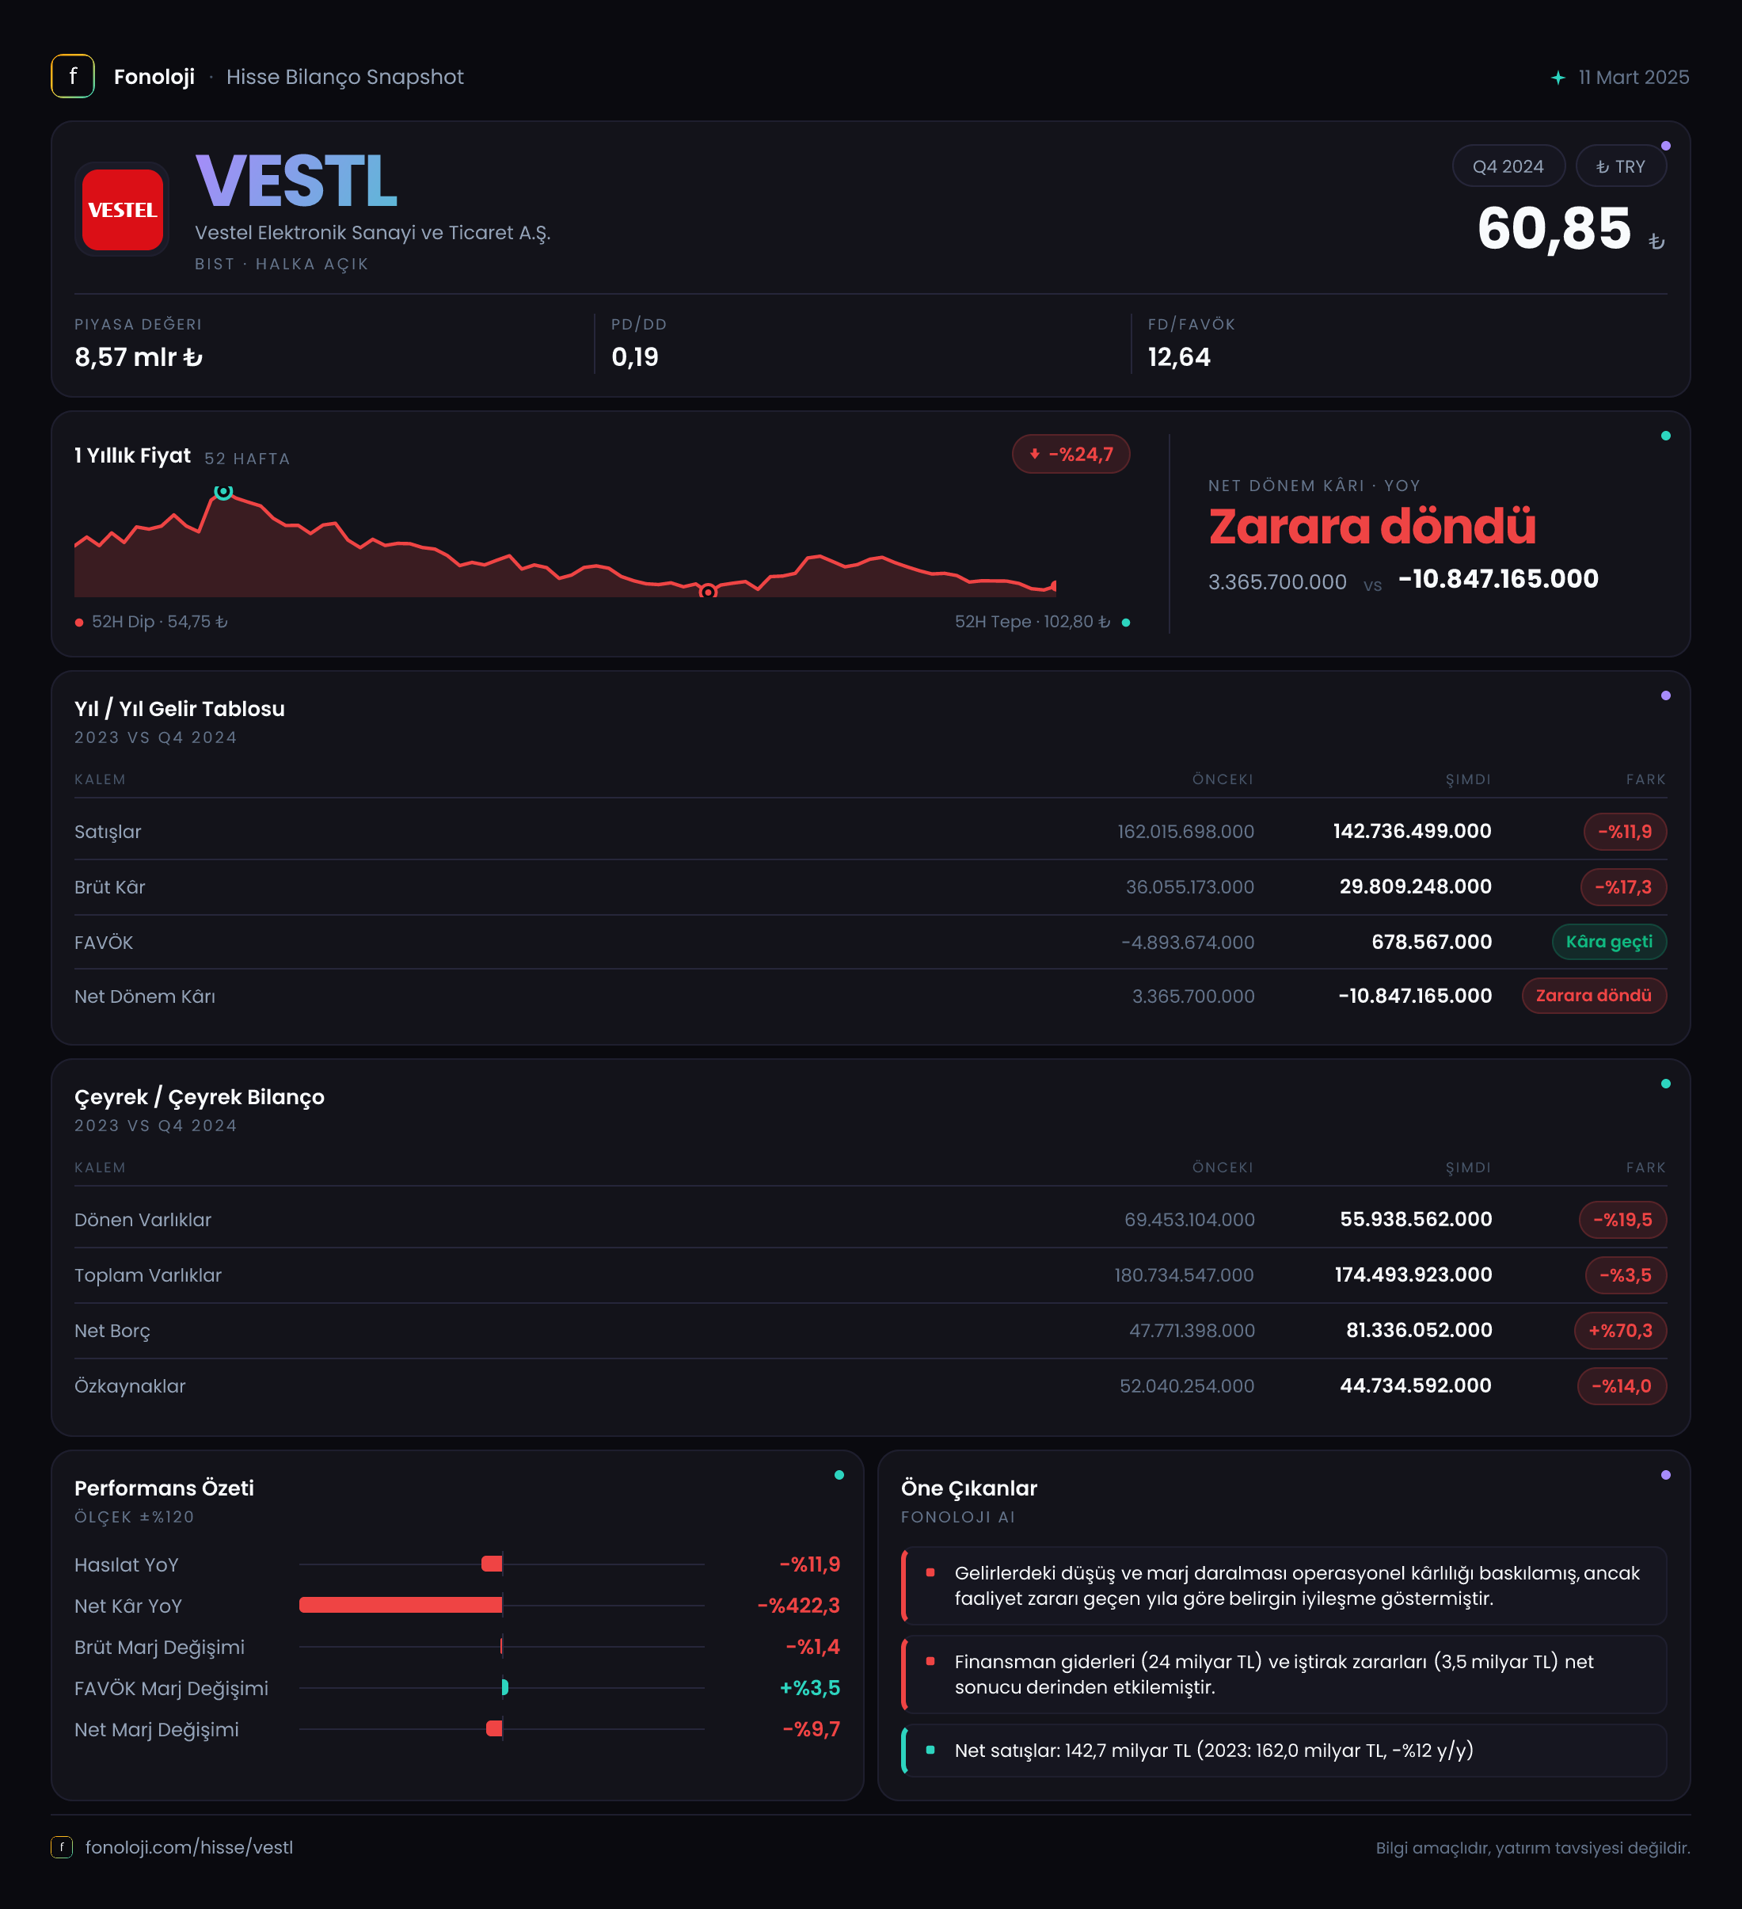Click the Özkaynaklar current value 44.734.592.000
The width and height of the screenshot is (1742, 1909).
(1416, 1386)
